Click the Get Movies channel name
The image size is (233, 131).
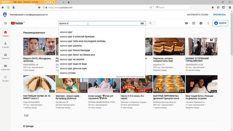[60, 102]
